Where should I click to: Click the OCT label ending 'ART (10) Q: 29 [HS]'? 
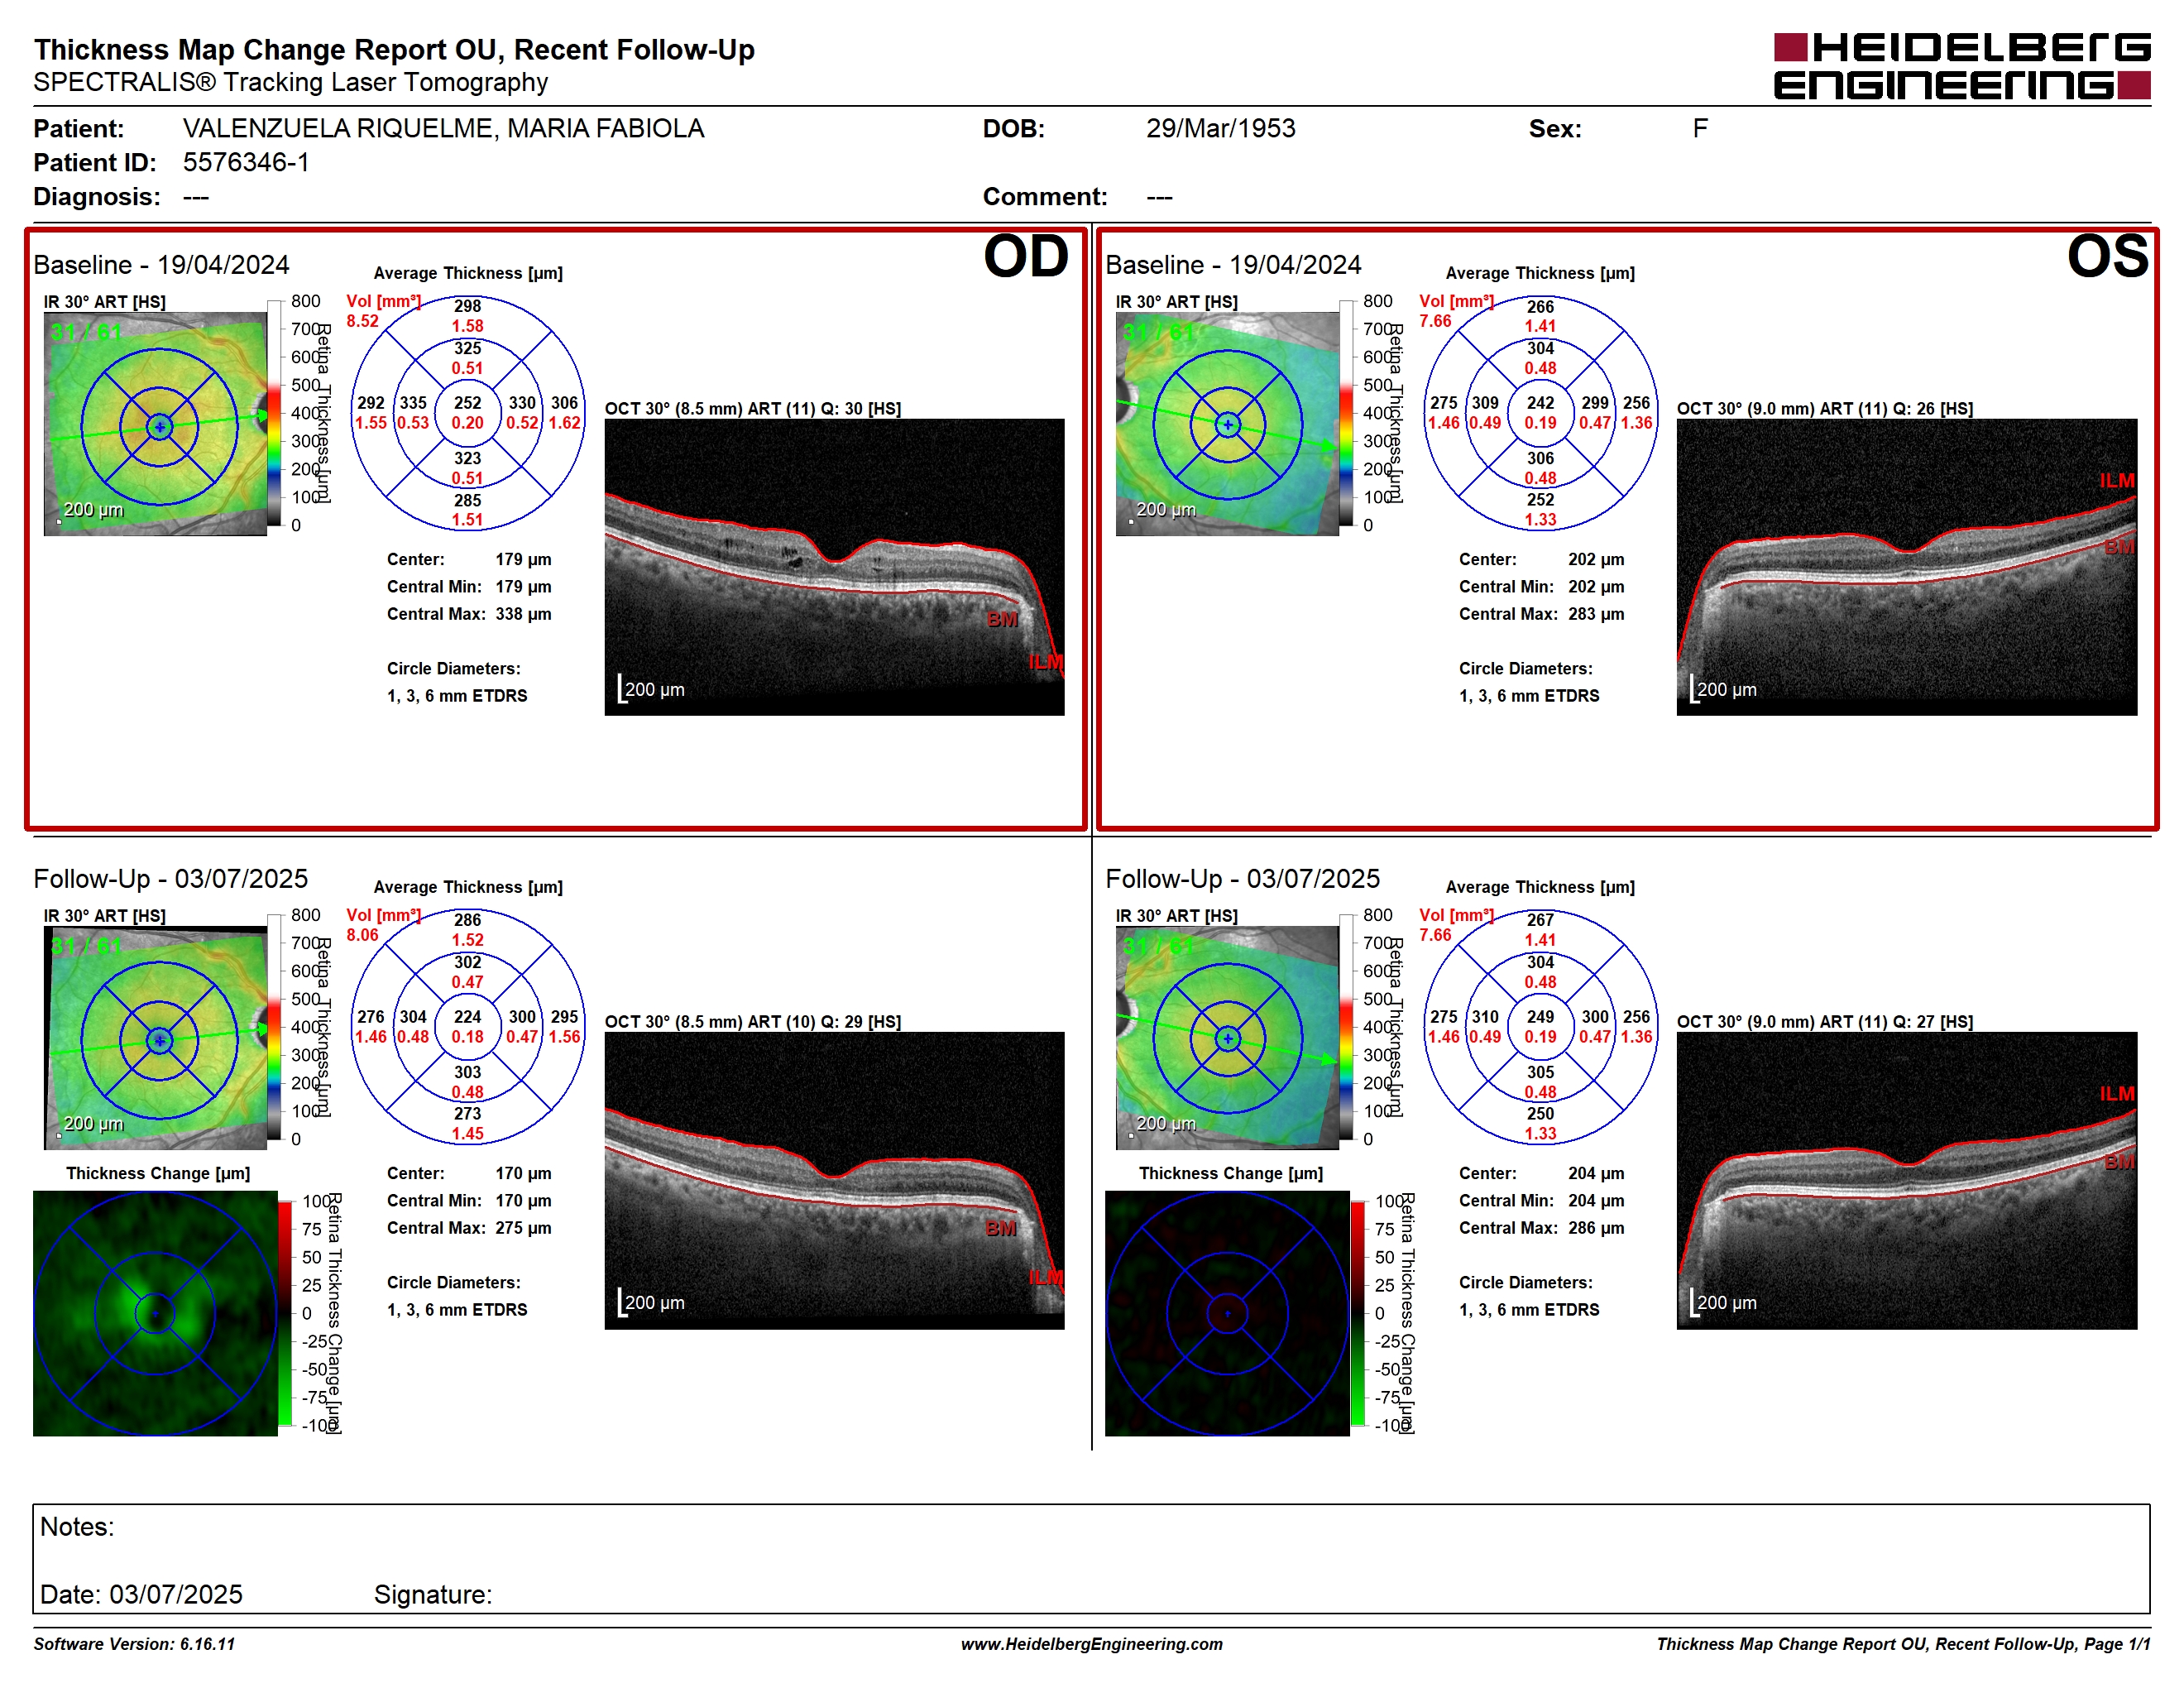tap(752, 1022)
